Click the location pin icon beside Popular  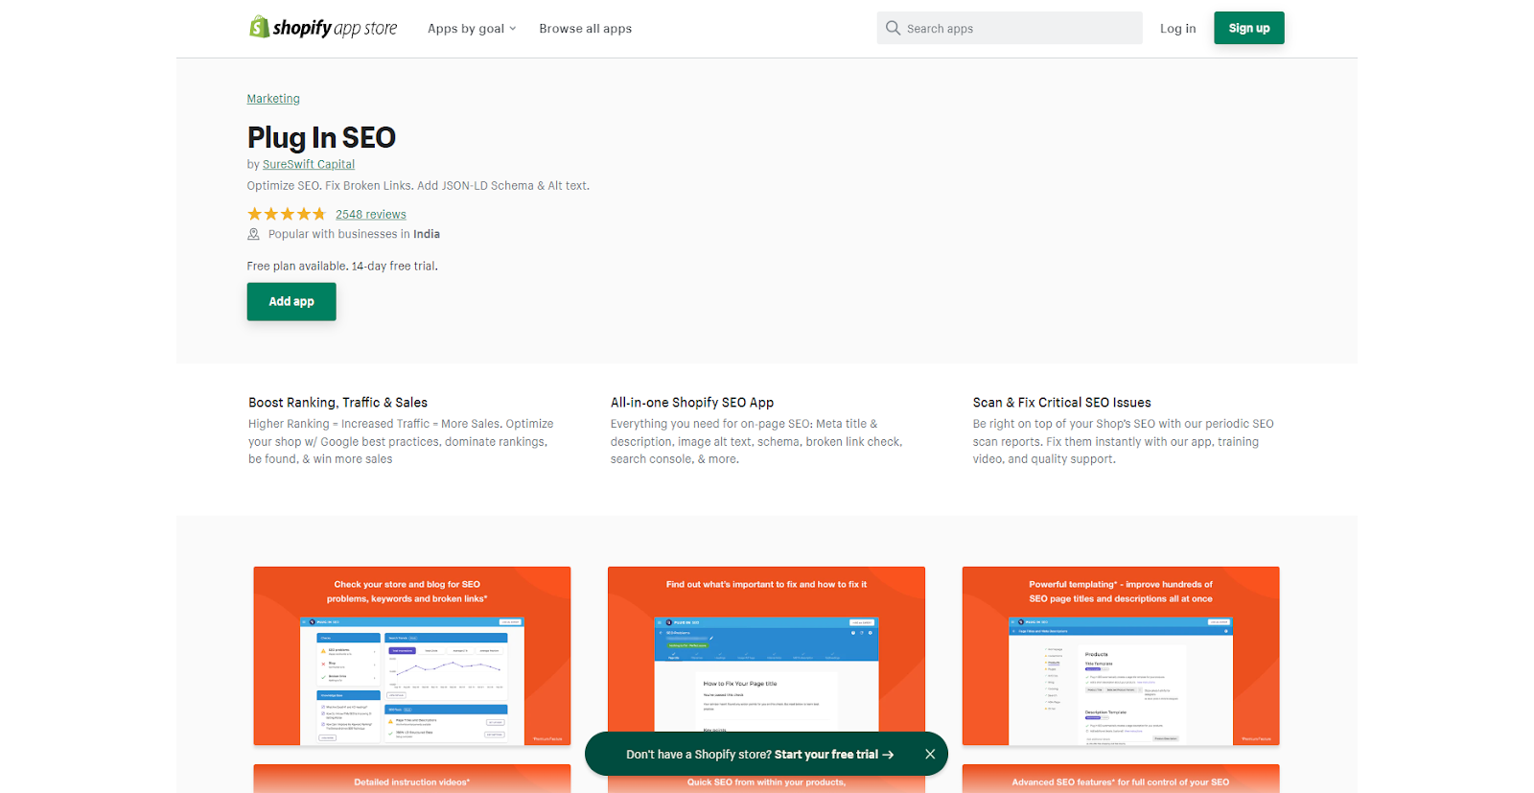pyautogui.click(x=253, y=234)
